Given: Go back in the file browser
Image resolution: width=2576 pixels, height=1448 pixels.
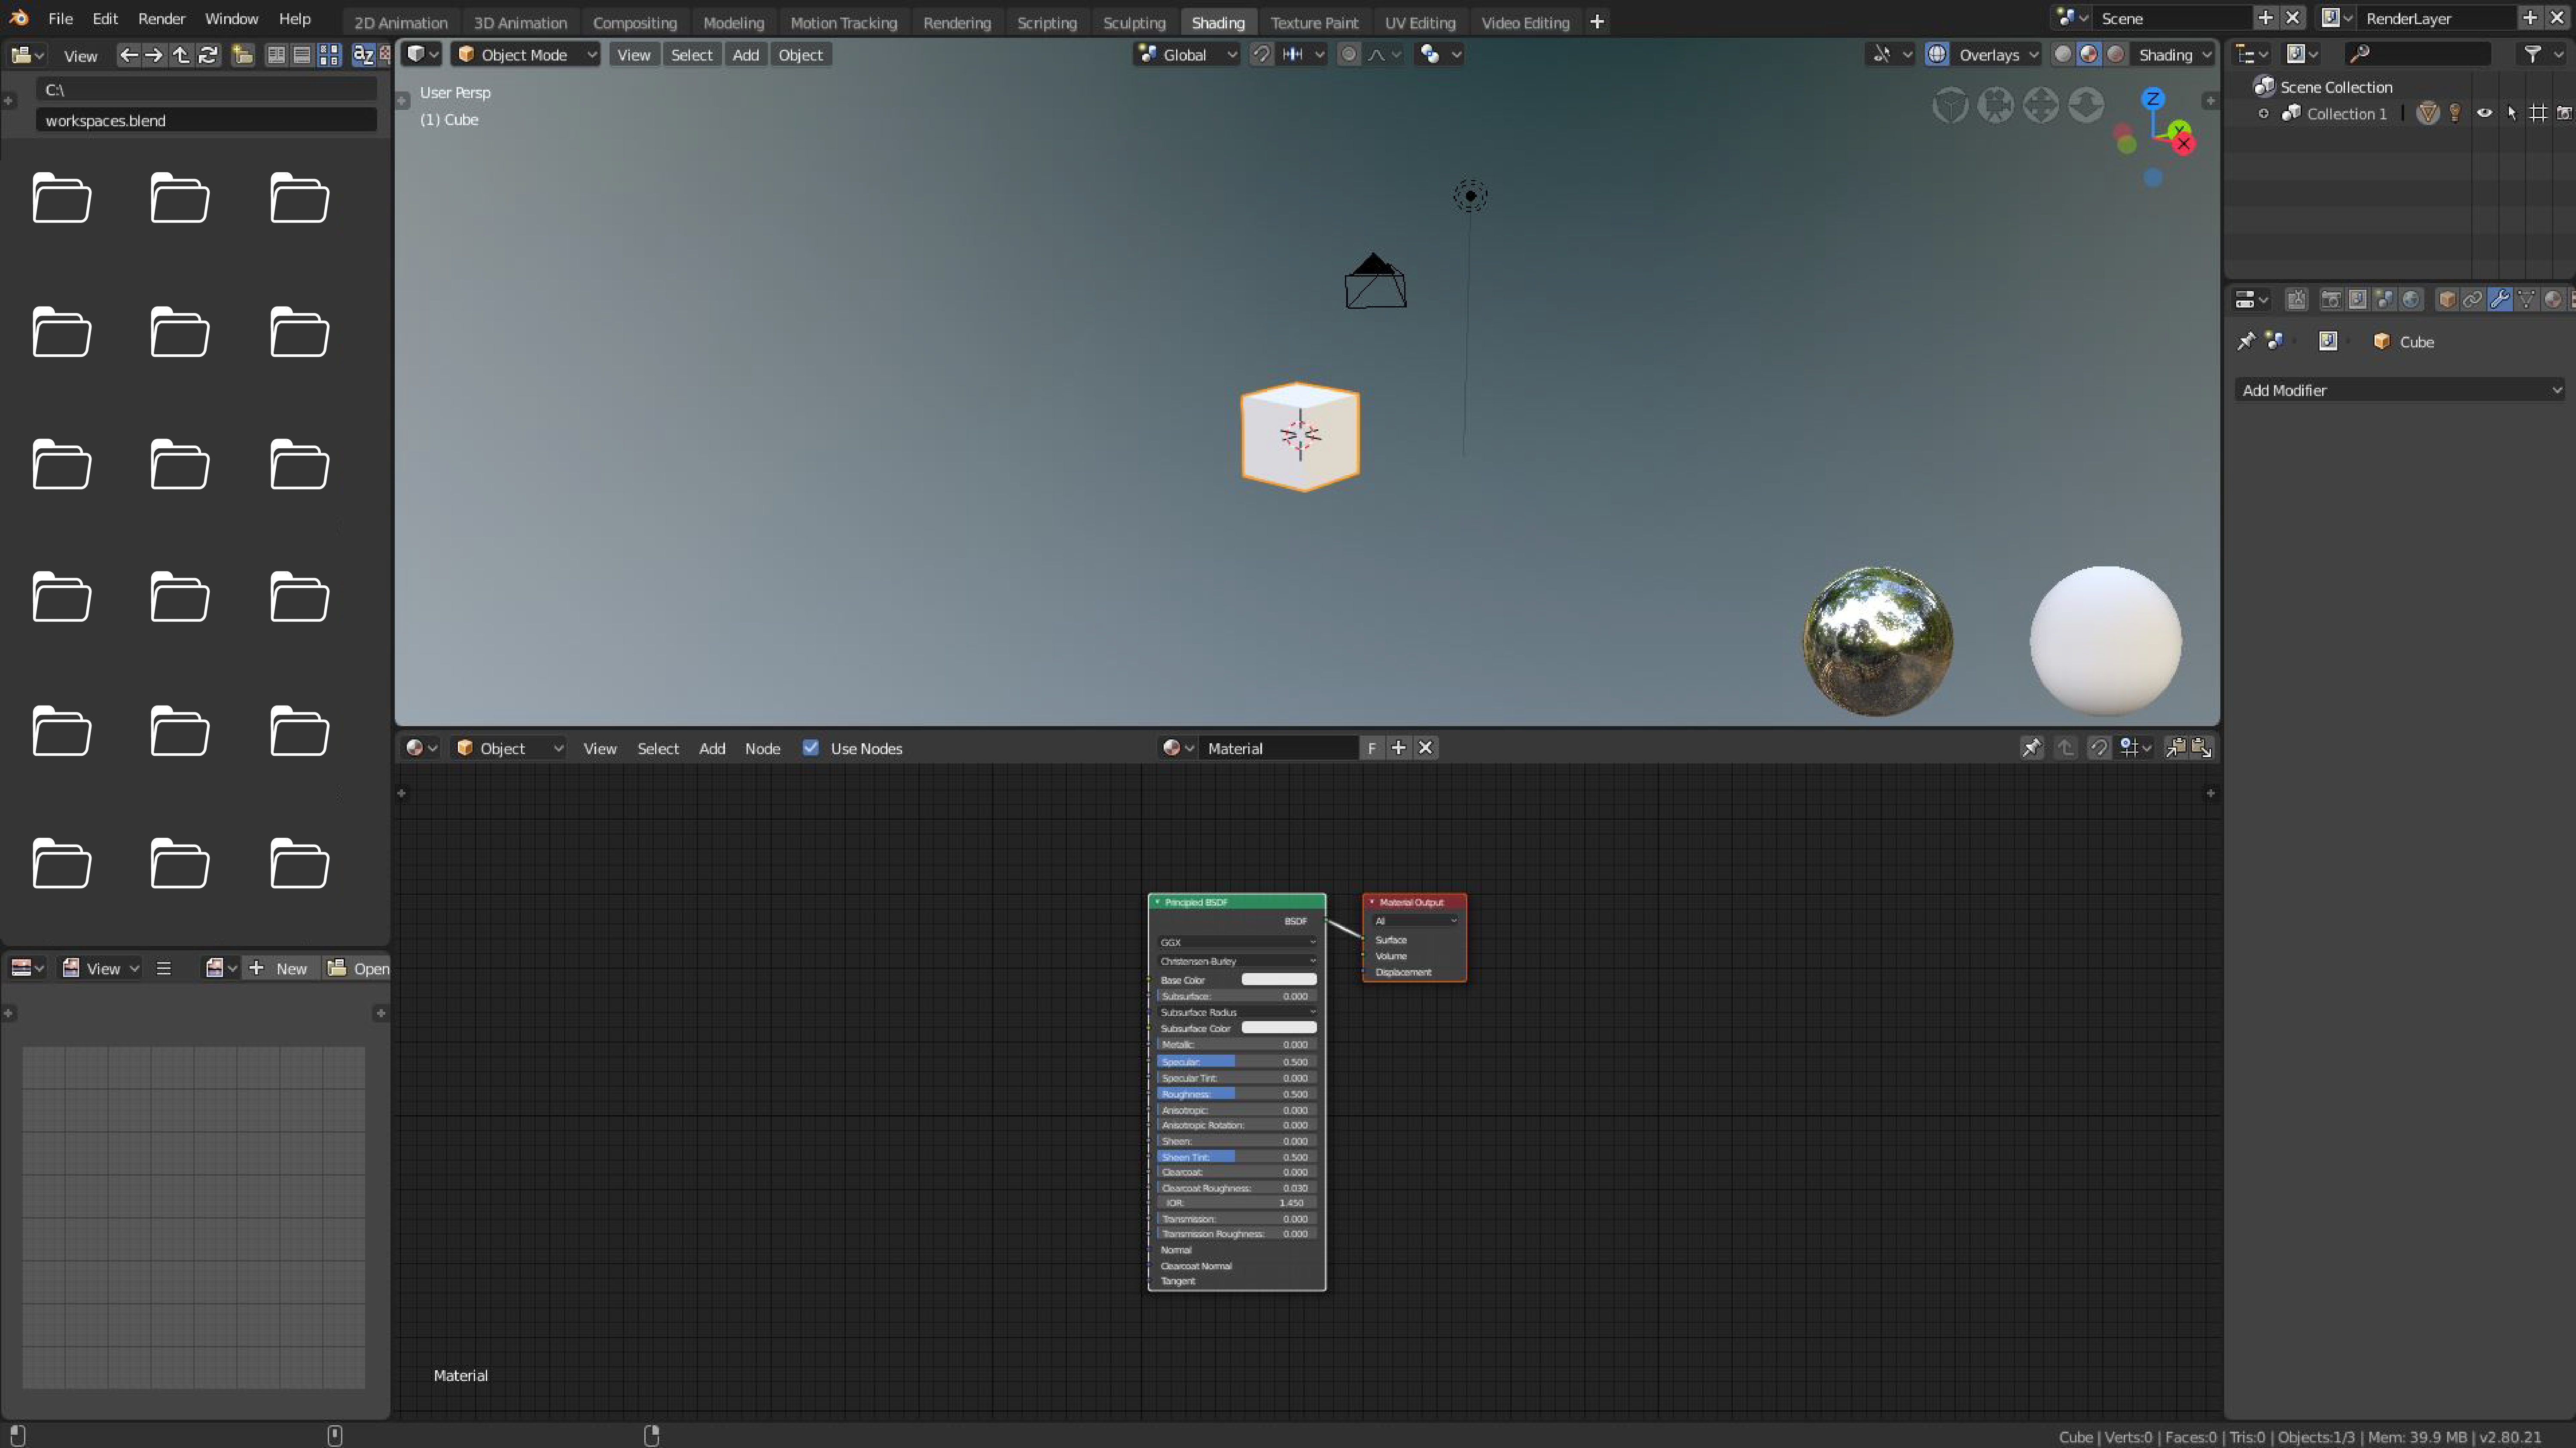Looking at the screenshot, I should tap(128, 56).
